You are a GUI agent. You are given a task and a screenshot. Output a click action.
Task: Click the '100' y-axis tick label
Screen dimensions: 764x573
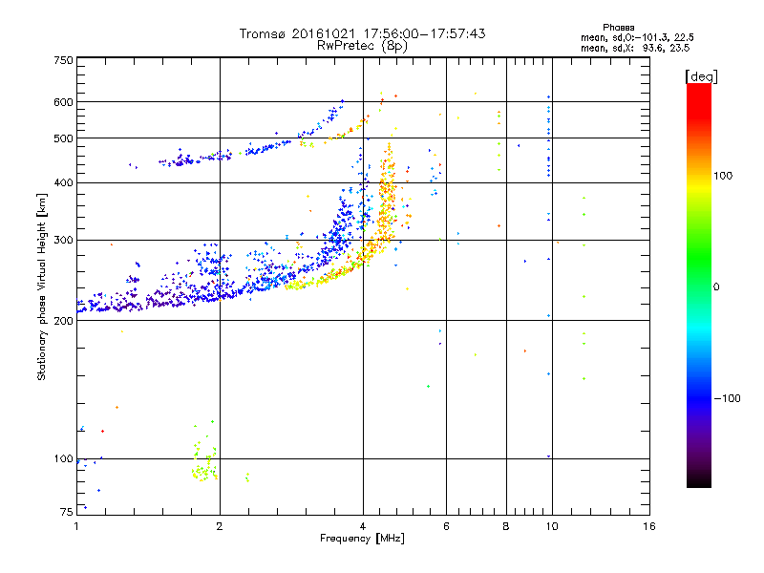tap(63, 459)
